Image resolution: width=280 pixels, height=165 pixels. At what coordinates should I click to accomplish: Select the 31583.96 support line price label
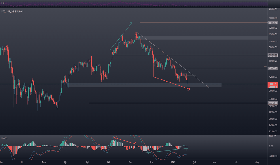tap(273, 103)
